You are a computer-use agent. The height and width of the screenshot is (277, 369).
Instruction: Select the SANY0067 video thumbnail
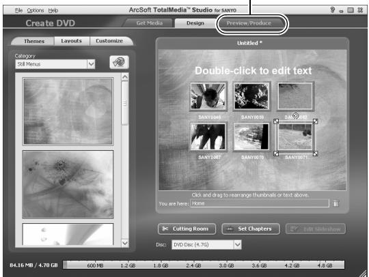click(208, 136)
